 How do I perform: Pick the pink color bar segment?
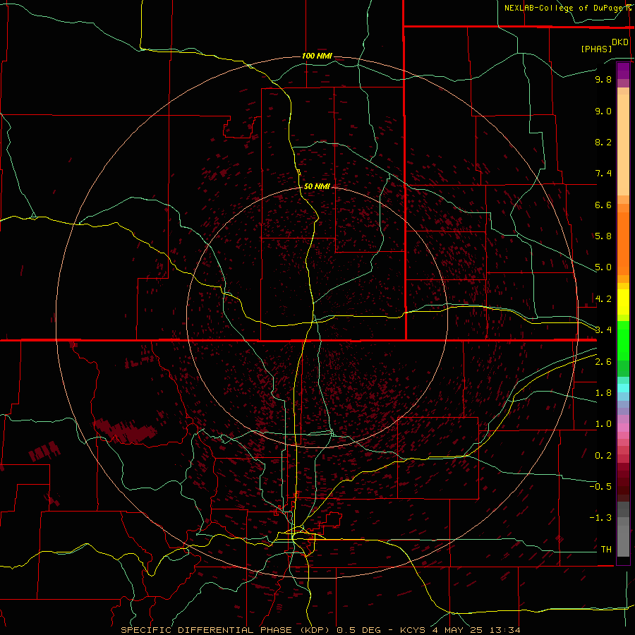[623, 428]
